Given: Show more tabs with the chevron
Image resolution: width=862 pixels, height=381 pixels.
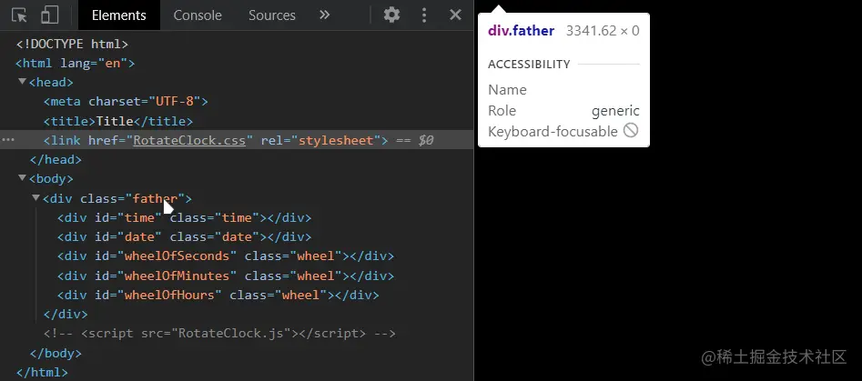Looking at the screenshot, I should [325, 15].
